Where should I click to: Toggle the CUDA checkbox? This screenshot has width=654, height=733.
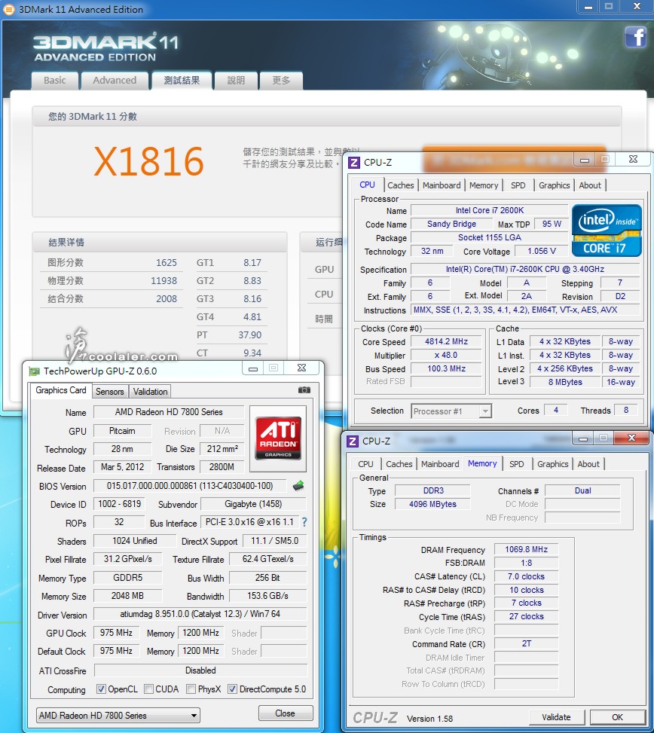[x=148, y=689]
